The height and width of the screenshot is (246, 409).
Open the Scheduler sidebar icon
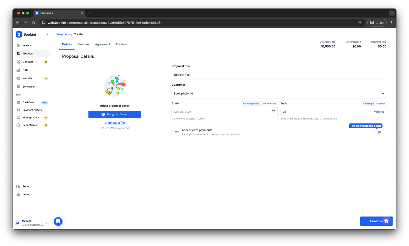tap(18, 87)
